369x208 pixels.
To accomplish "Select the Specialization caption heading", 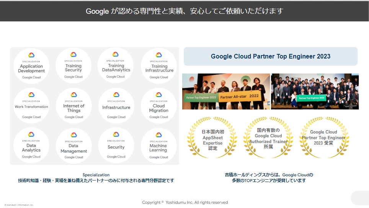I will point(96,175).
